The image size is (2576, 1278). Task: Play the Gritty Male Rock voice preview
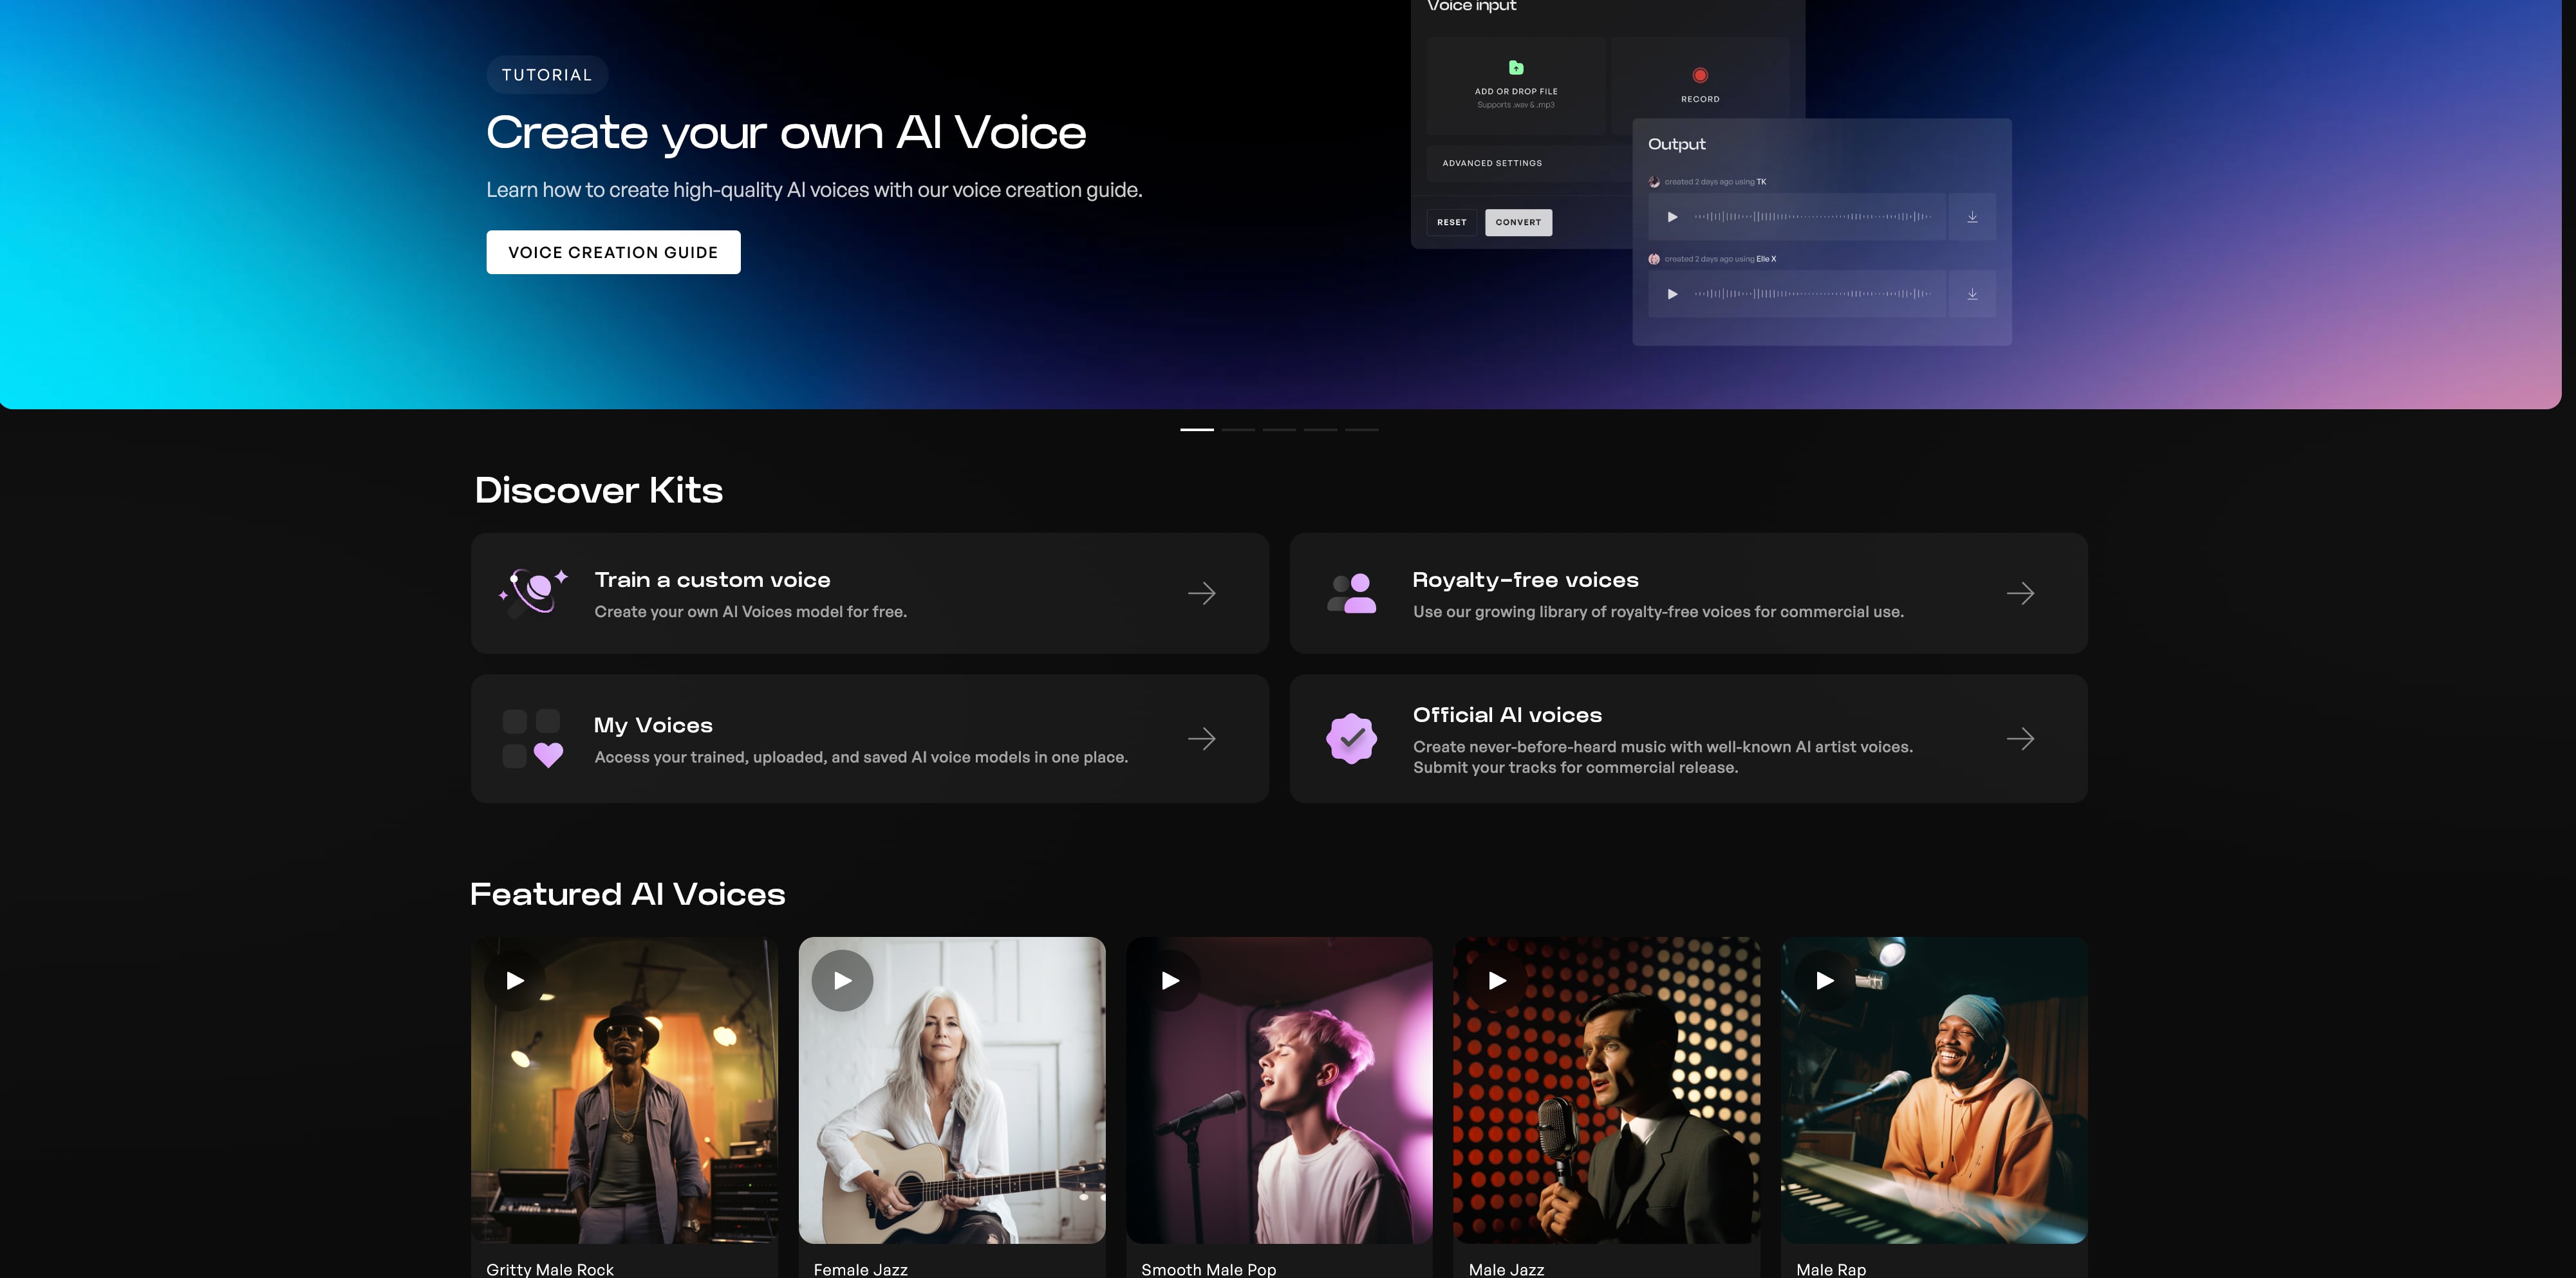[515, 981]
